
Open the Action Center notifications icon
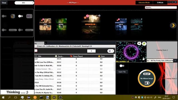click(x=174, y=97)
